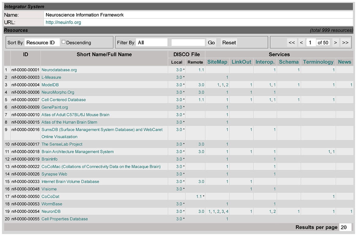The width and height of the screenshot is (357, 236).
Task: Open the CoCoMac resource link
Action: click(x=101, y=166)
